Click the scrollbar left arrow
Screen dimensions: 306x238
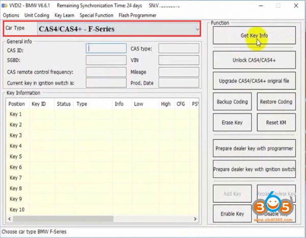click(x=10, y=219)
